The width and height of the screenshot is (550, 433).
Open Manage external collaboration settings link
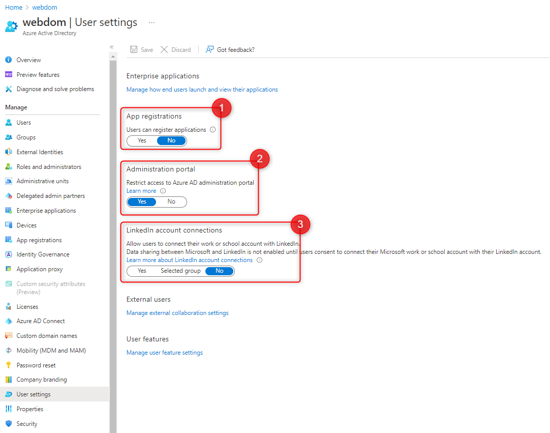[177, 313]
